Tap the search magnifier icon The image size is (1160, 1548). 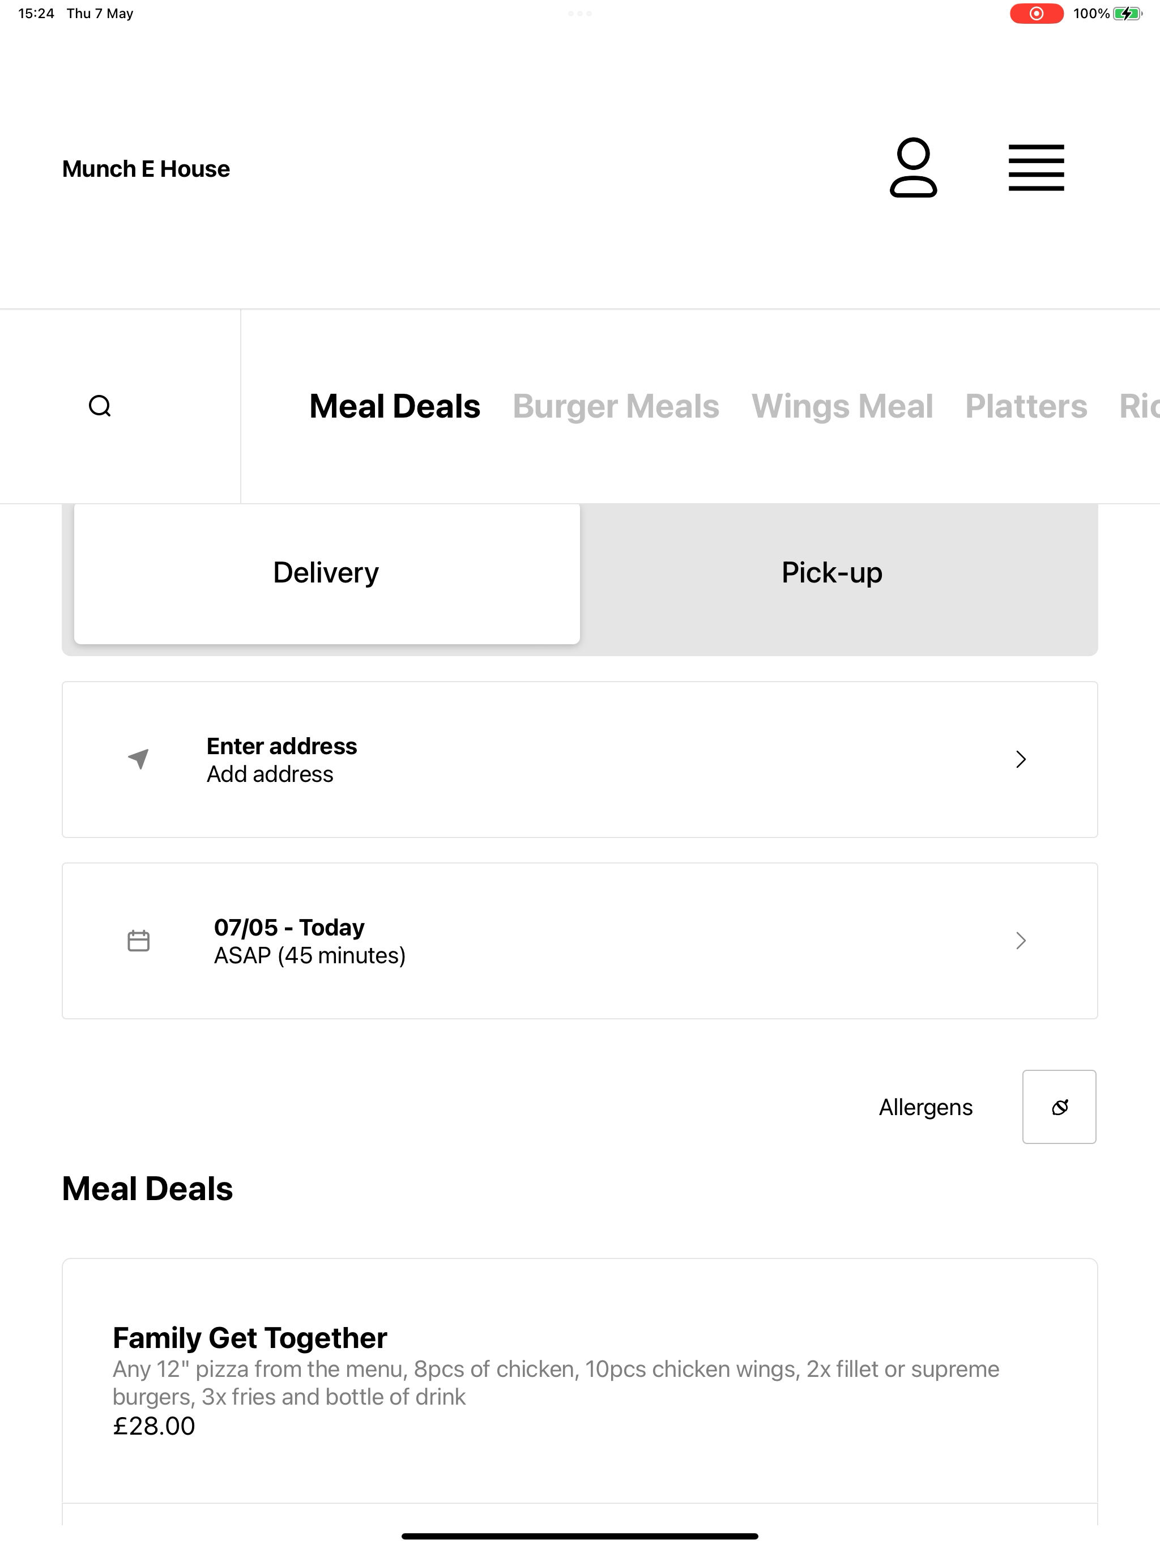(100, 406)
